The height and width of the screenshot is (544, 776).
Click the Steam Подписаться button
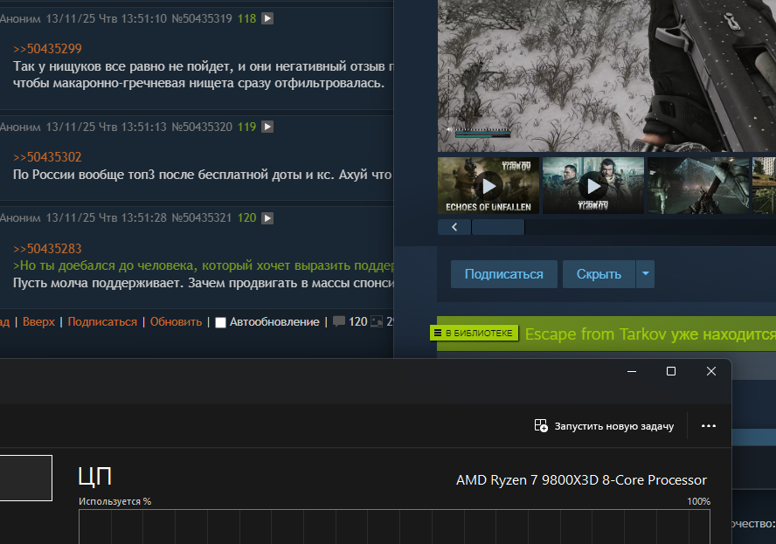[x=504, y=274]
